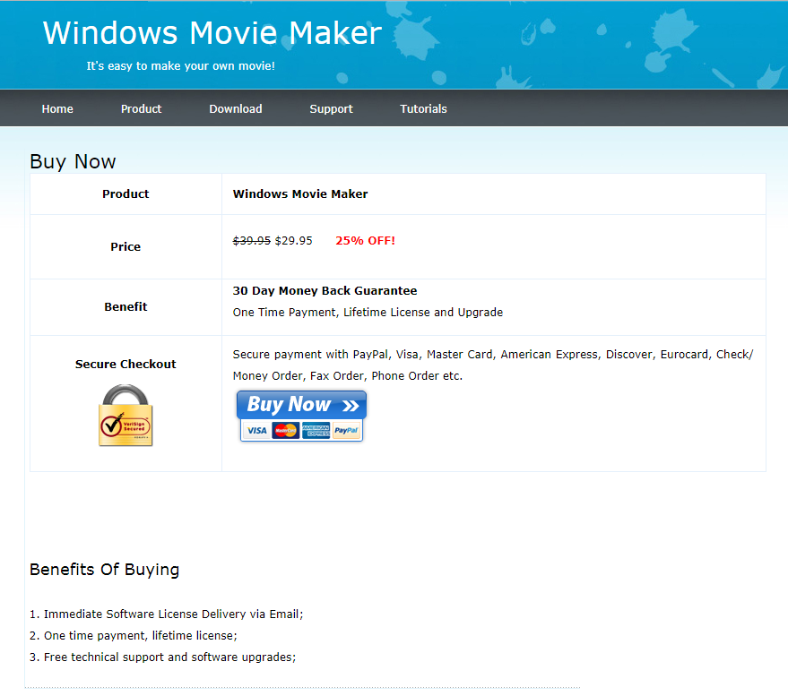Open the Tutorials page
This screenshot has height=696, width=788.
[423, 109]
